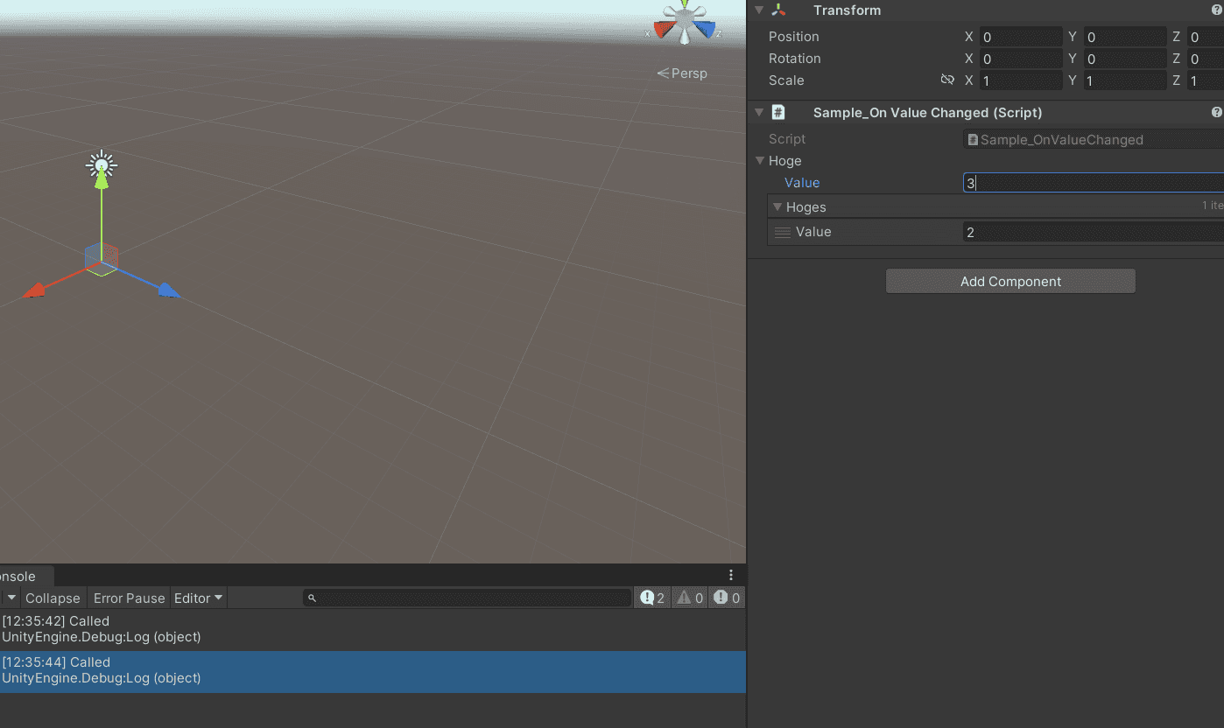Click the magnifier icon in Console search

coord(312,598)
